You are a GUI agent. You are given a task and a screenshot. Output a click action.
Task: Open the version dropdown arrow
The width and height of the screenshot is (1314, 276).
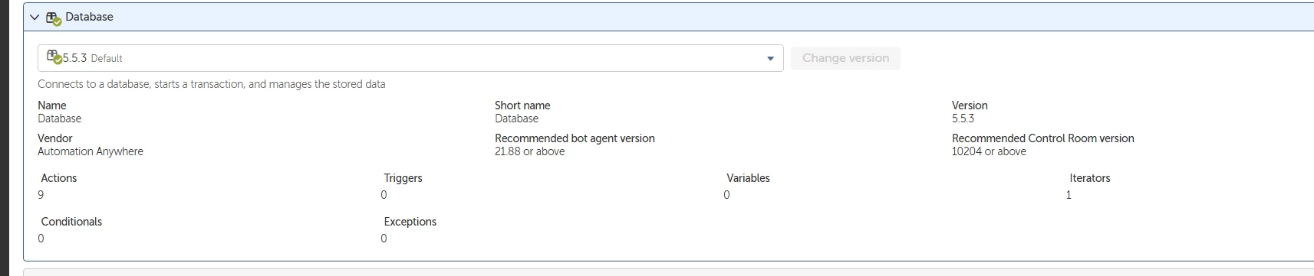pos(770,58)
